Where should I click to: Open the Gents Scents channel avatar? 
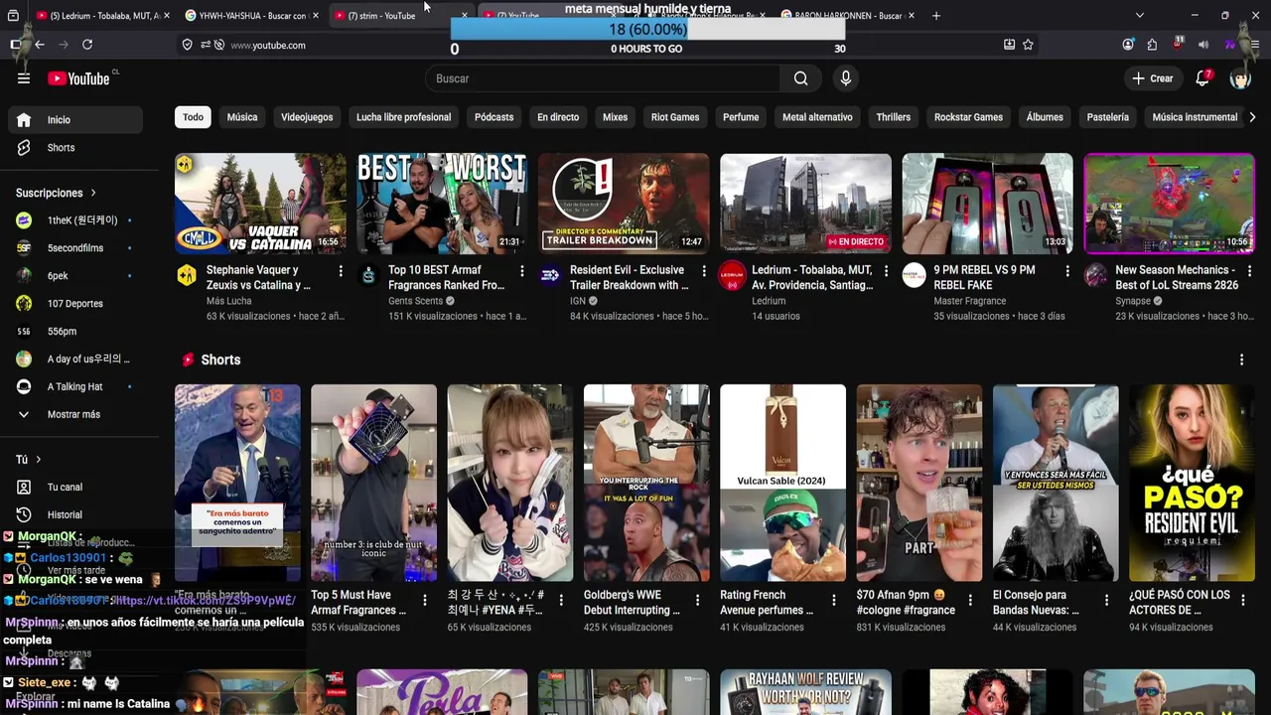pos(368,275)
